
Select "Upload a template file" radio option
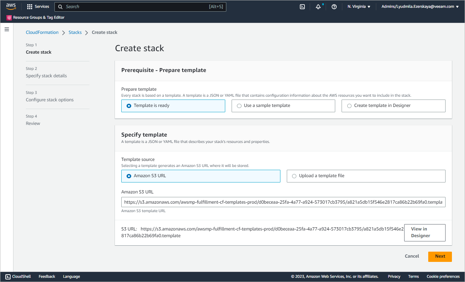pos(294,176)
